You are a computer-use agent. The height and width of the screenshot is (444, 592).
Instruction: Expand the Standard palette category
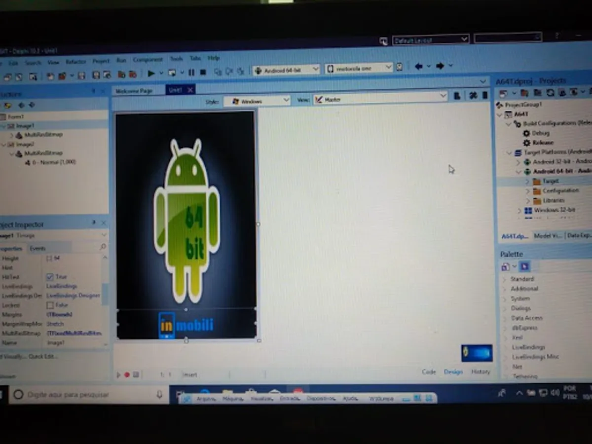click(x=504, y=279)
